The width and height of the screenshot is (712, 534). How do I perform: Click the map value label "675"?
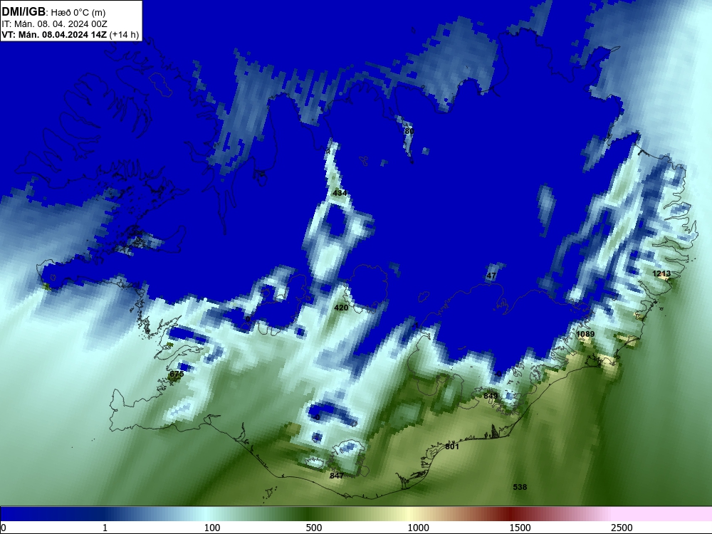click(x=177, y=375)
